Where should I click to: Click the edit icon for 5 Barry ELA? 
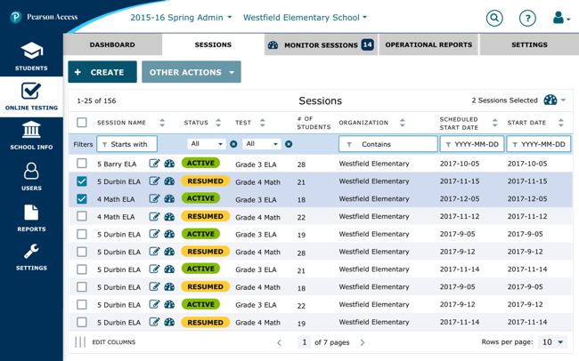coord(155,164)
